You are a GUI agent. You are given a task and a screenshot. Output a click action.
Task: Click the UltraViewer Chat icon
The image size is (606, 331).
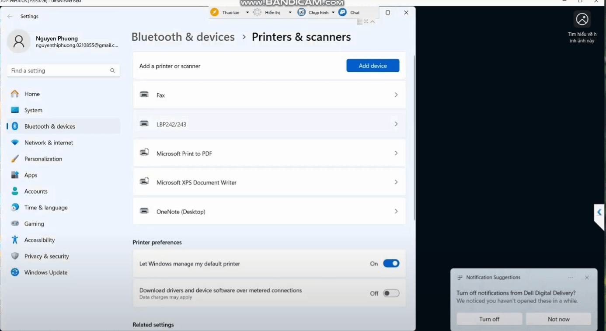342,12
